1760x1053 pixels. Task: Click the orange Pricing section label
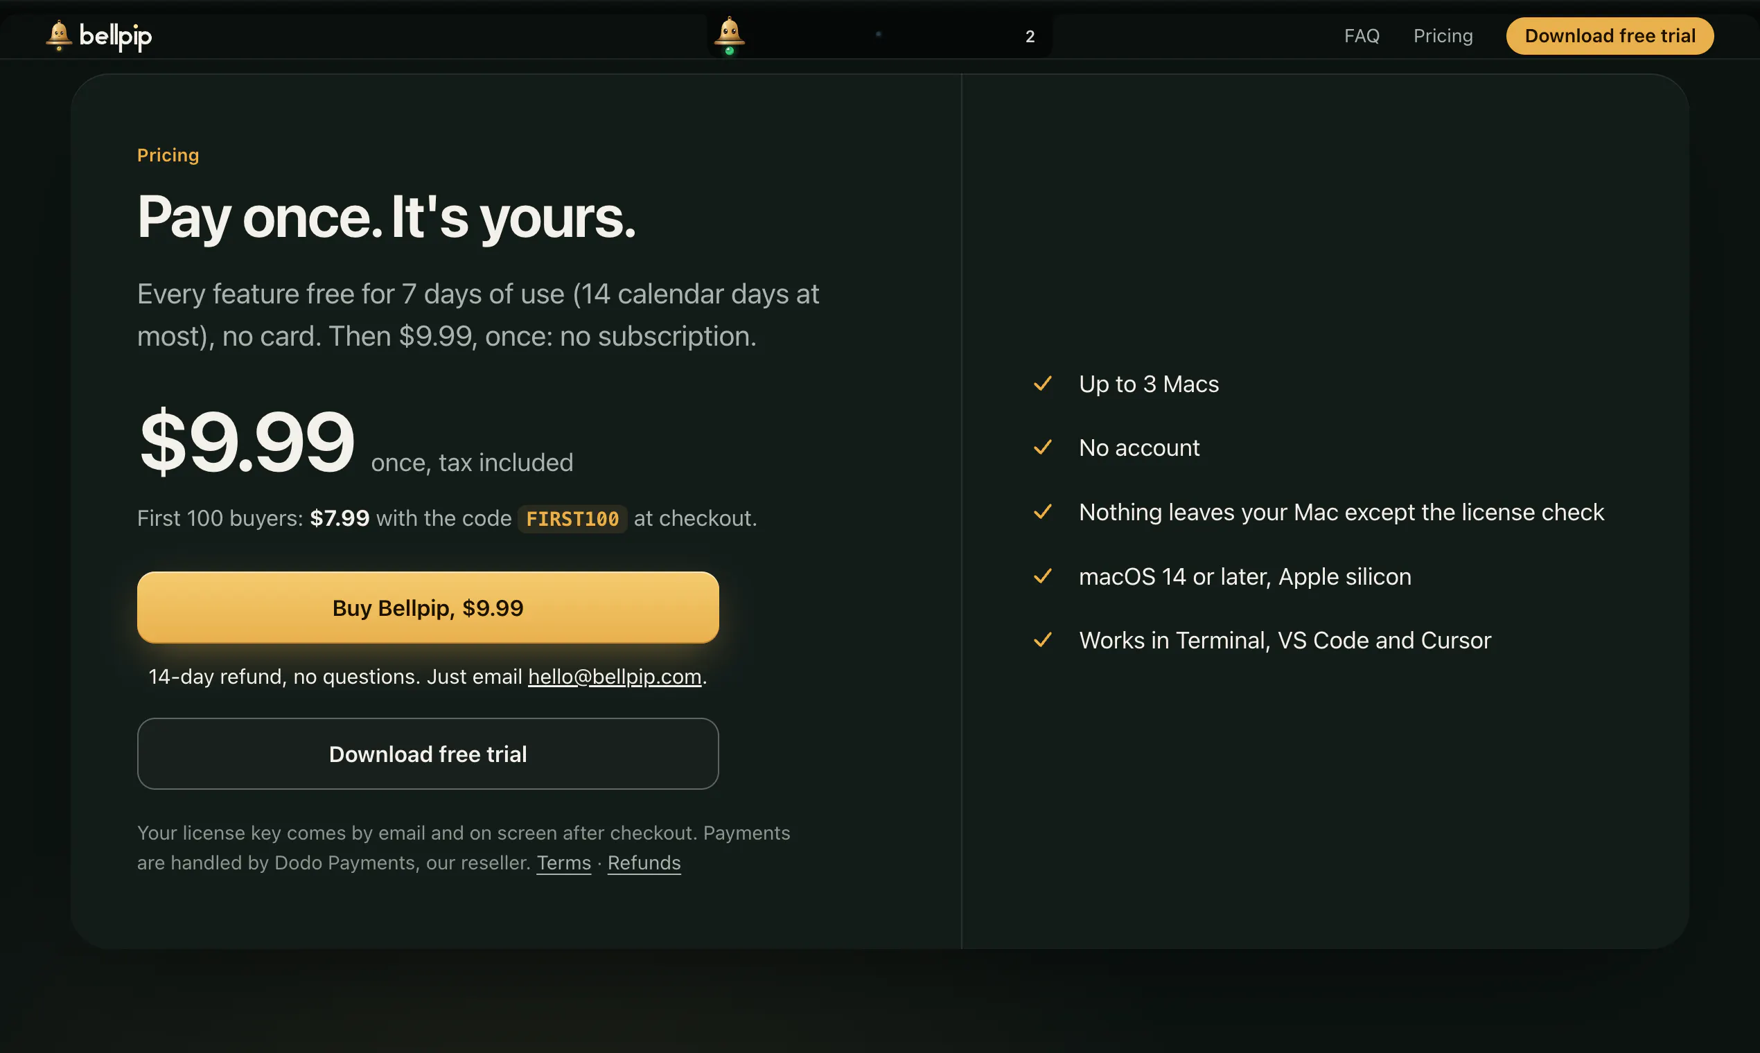[168, 155]
